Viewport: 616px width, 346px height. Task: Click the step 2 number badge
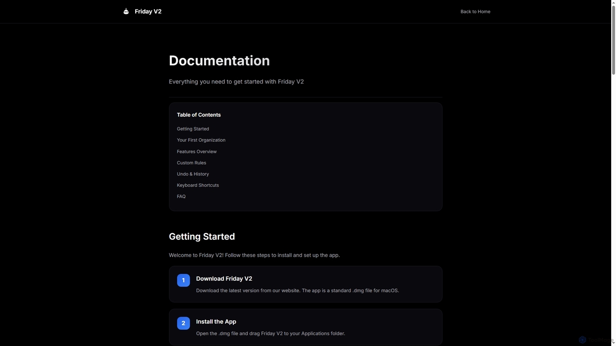tap(183, 323)
